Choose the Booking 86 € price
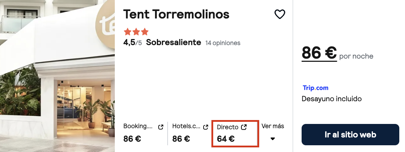Screen dimensions: 405x152 pos(132,139)
